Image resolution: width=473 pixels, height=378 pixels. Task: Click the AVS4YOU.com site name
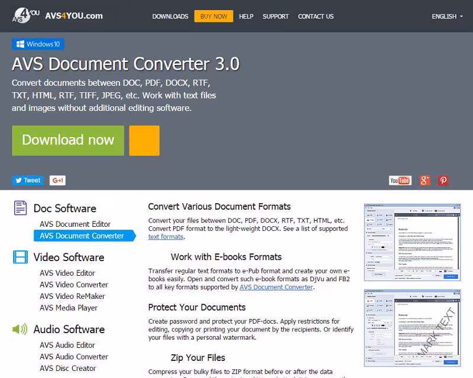(74, 16)
